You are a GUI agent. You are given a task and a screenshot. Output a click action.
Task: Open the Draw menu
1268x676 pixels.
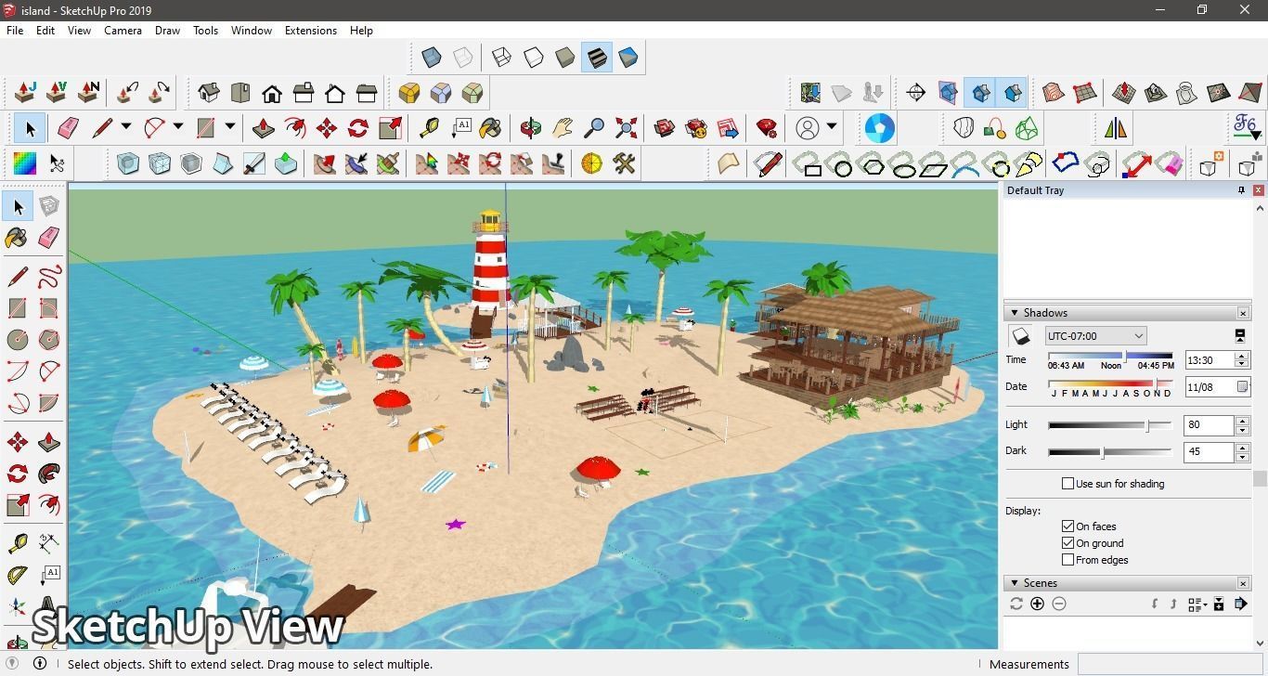(167, 31)
